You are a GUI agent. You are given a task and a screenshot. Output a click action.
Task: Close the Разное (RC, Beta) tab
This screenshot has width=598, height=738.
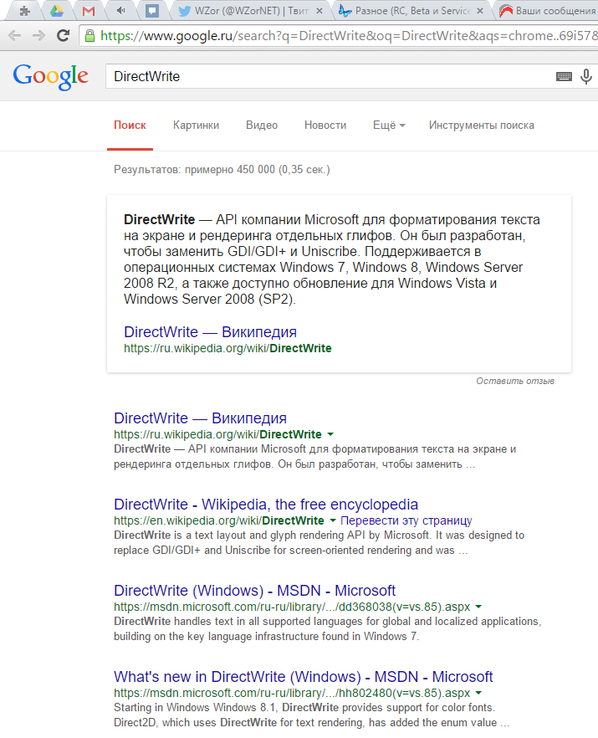pos(479,10)
